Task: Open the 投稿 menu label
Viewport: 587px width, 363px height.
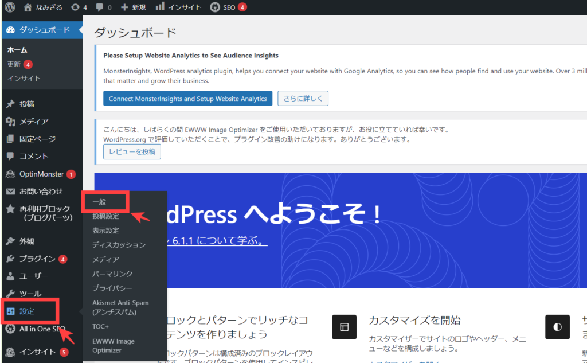Action: click(26, 104)
